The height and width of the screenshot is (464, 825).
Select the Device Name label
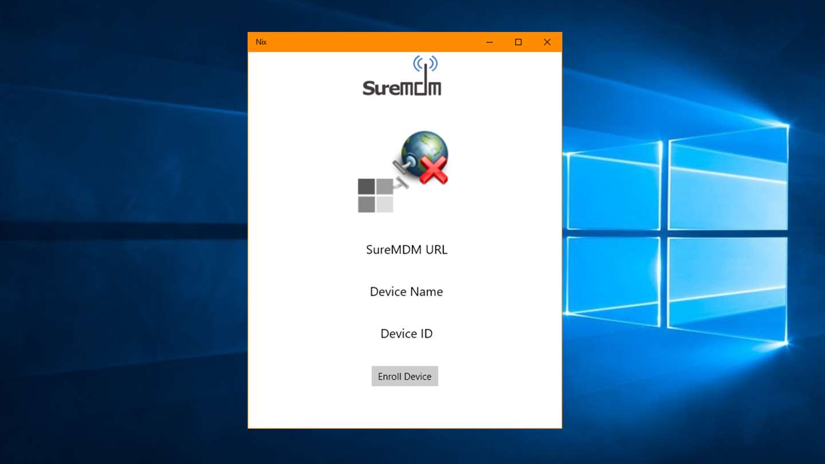pos(406,292)
